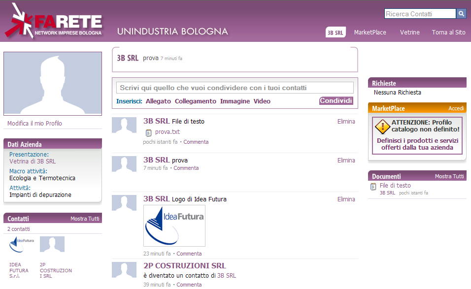The height and width of the screenshot is (289, 471).
Task: Open the Idea Futura logo image in feed
Action: [174, 225]
